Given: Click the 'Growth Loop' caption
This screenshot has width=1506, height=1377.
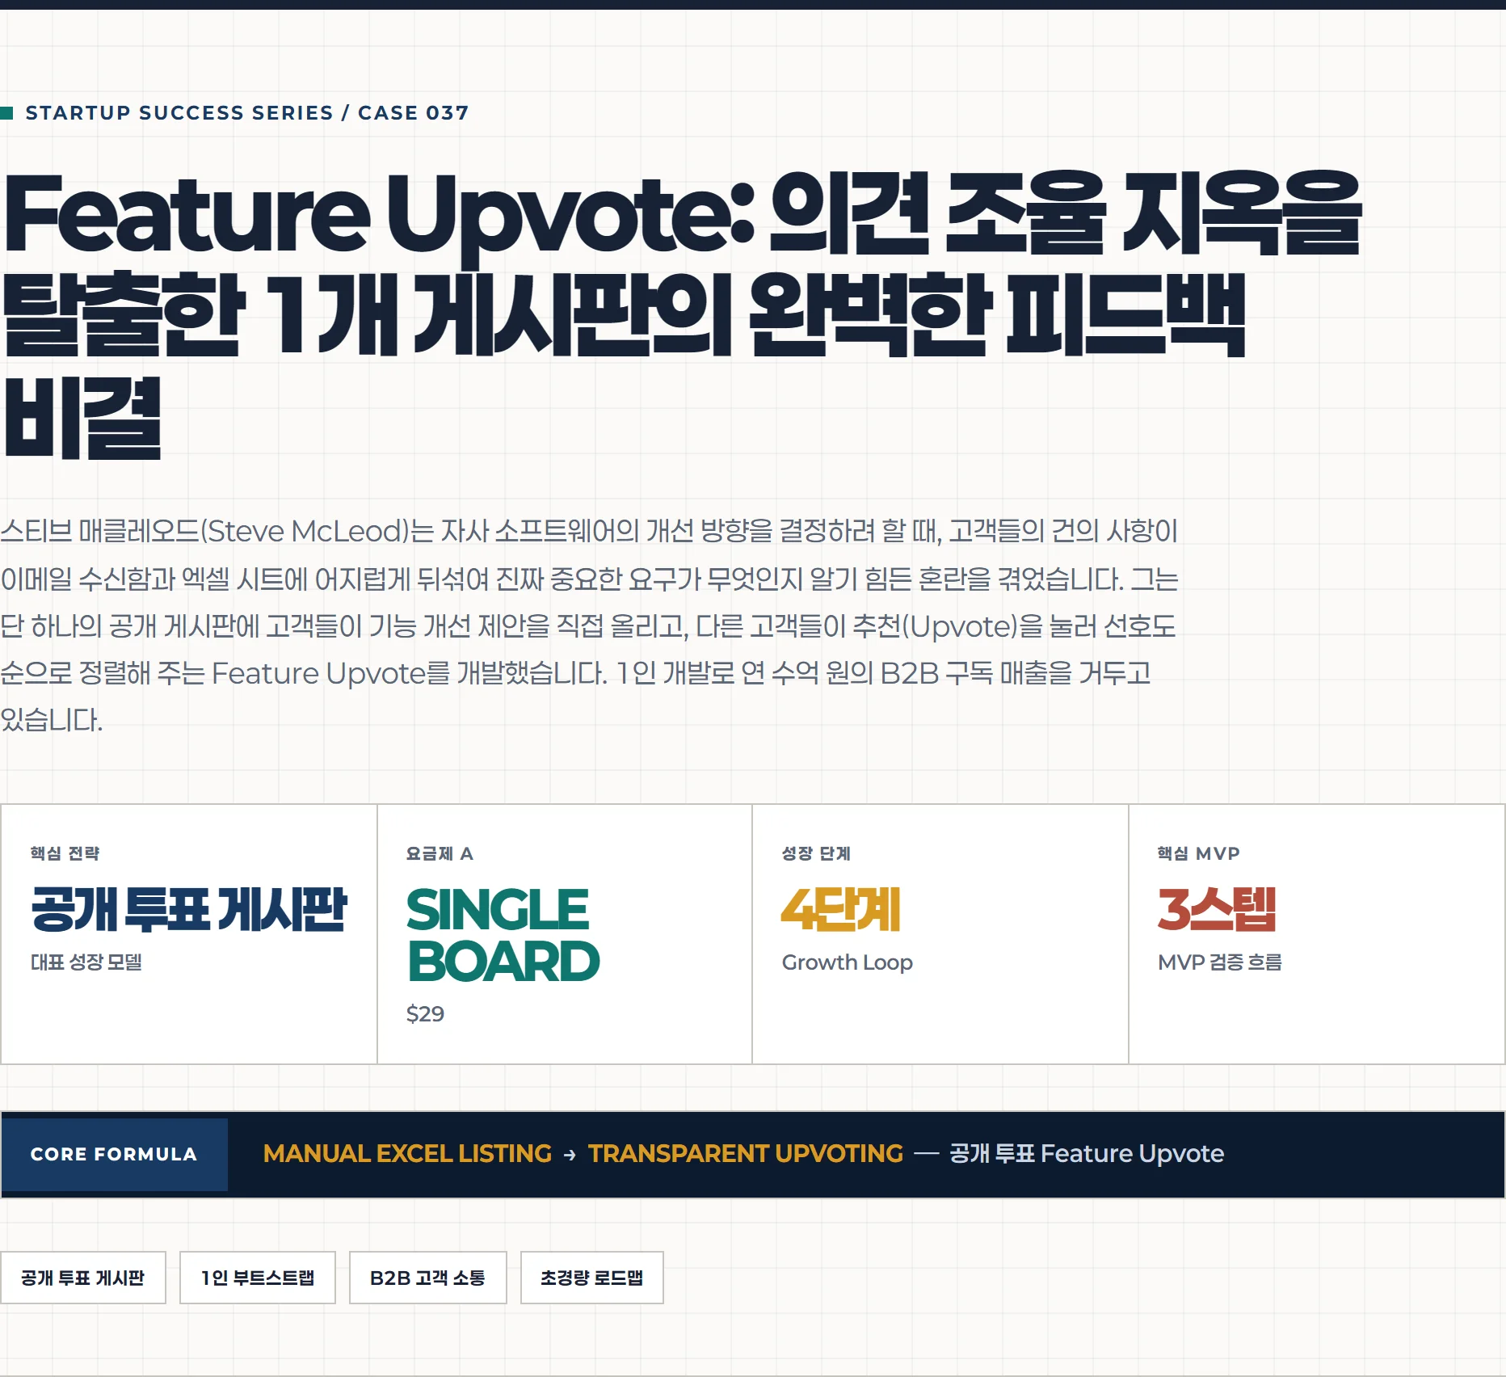Looking at the screenshot, I should click(x=848, y=962).
